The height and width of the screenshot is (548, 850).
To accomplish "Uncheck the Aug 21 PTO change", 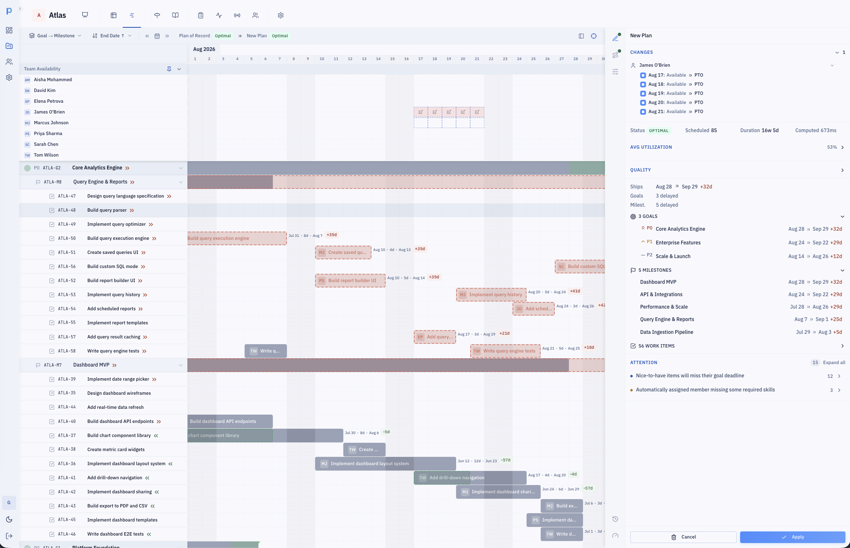I will 643,112.
